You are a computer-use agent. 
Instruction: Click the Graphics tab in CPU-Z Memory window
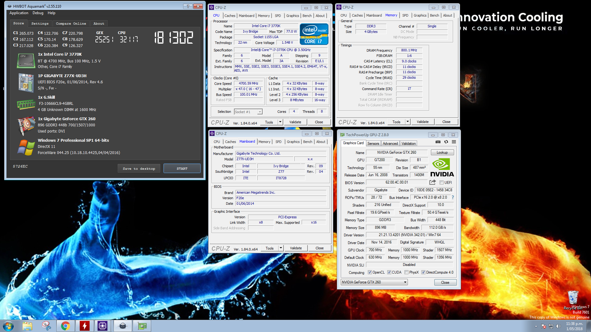coord(420,15)
